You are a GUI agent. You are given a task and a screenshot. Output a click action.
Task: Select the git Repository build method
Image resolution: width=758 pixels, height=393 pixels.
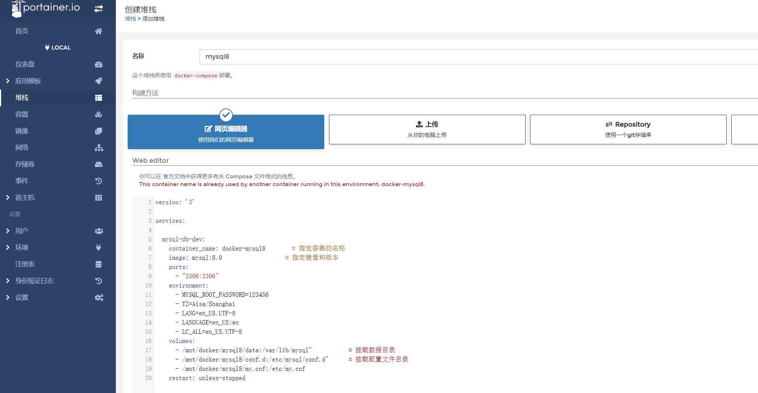coord(628,130)
